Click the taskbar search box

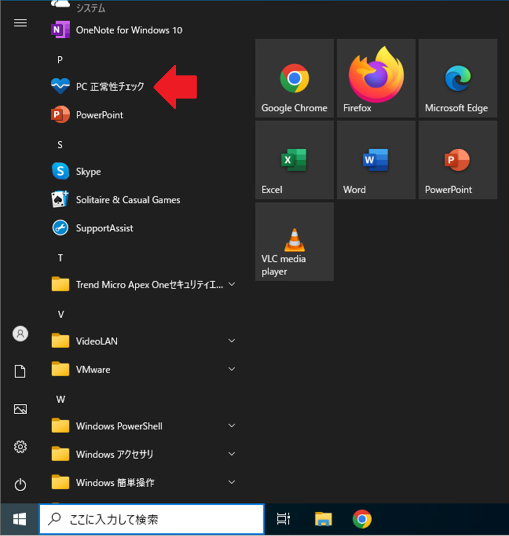pyautogui.click(x=151, y=519)
